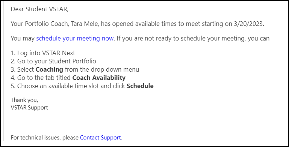289x147 pixels.
Task: Click the VSTAR Support signature
Action: click(29, 108)
